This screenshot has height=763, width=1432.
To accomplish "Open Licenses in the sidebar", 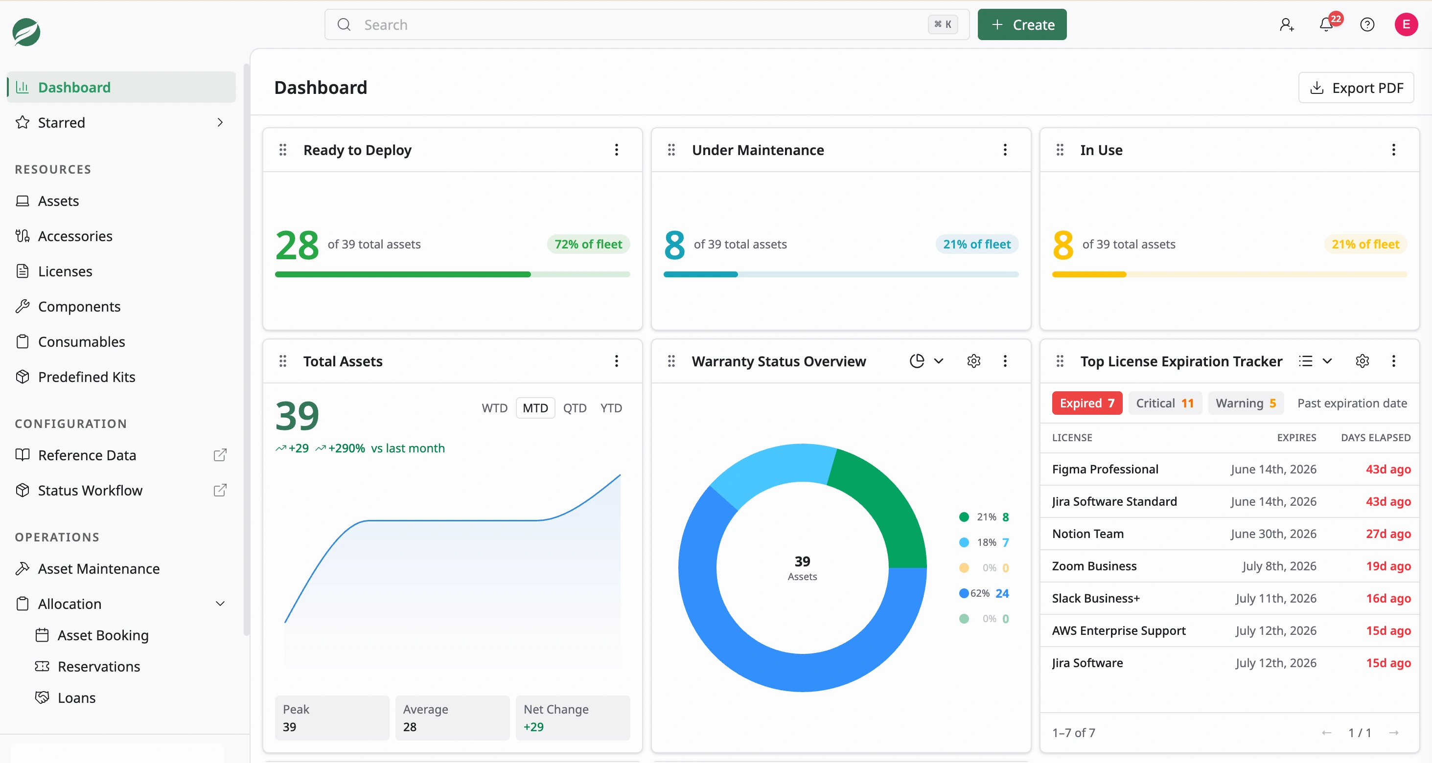I will coord(121,271).
